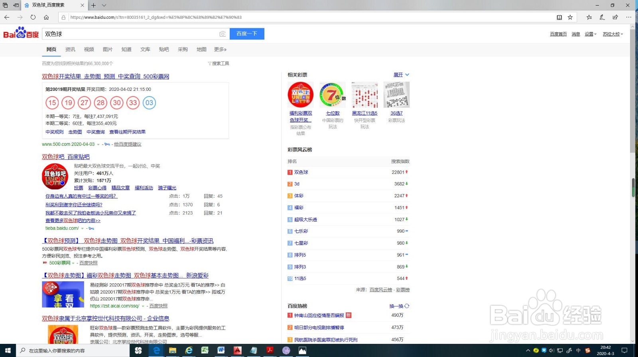Click 查看往期开奖结果 link
Screen dimensions: 638x357
[x=128, y=132]
